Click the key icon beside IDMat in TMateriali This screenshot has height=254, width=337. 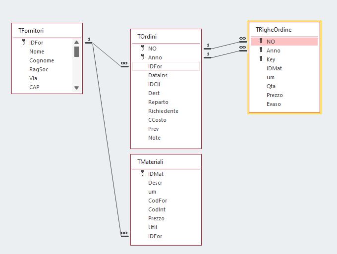point(143,173)
